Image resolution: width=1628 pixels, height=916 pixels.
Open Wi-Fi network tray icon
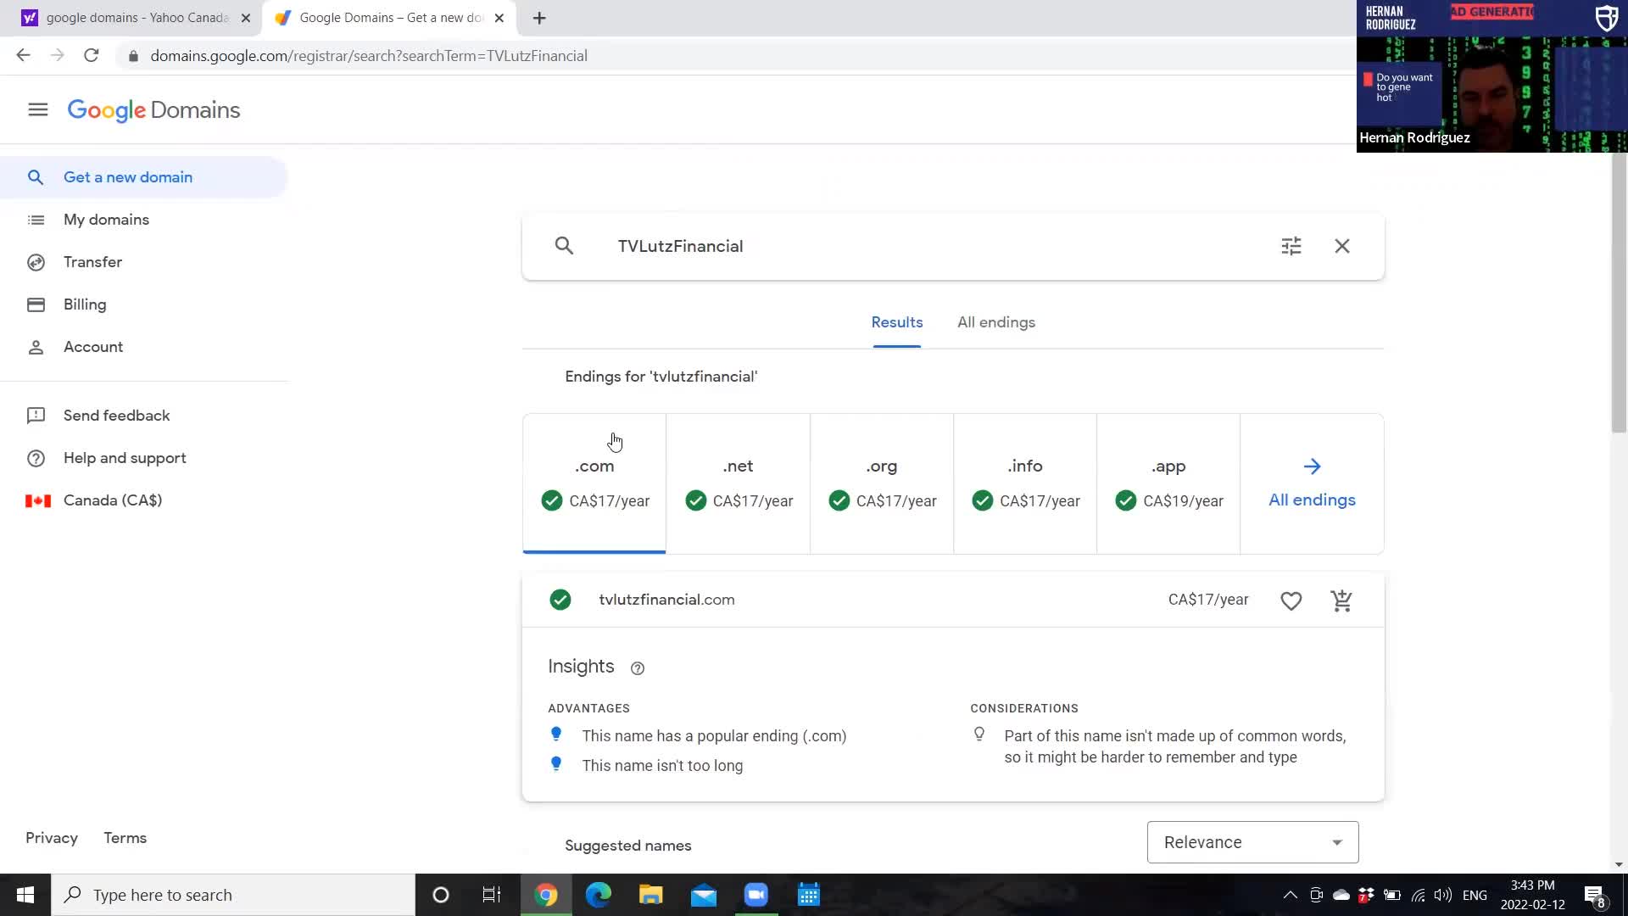(1418, 895)
